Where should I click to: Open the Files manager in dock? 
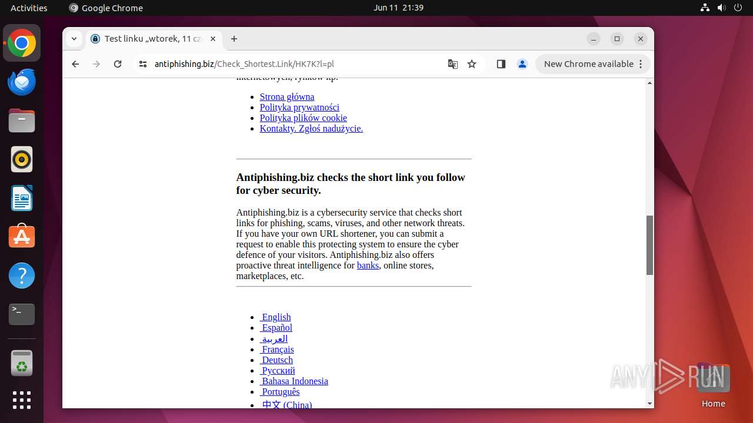click(22, 121)
